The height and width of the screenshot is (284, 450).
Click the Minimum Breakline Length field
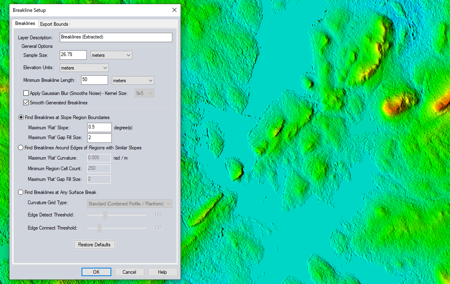(x=95, y=80)
